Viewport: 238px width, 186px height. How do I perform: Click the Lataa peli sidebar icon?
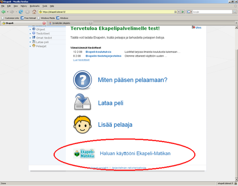pos(34,41)
